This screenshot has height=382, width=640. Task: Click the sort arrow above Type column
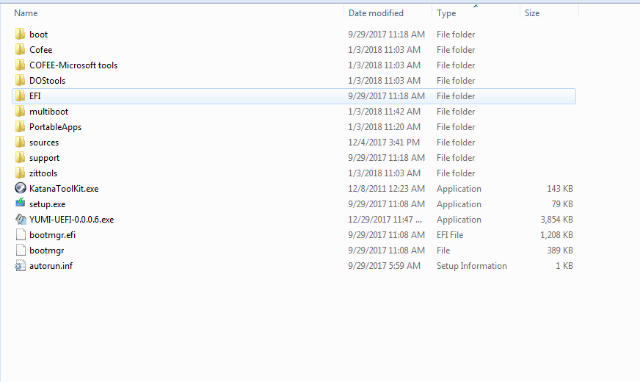pyautogui.click(x=476, y=6)
